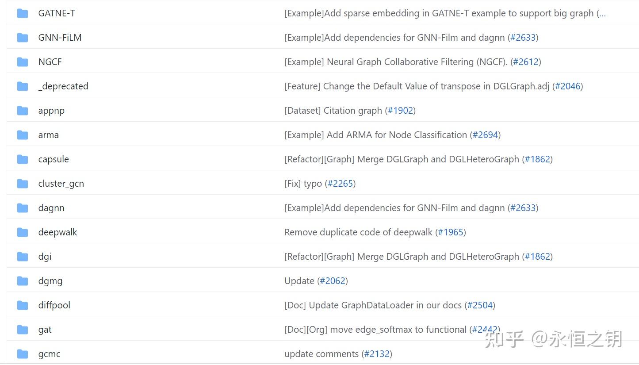Open PR #2062 on the dgmg row

tap(333, 281)
